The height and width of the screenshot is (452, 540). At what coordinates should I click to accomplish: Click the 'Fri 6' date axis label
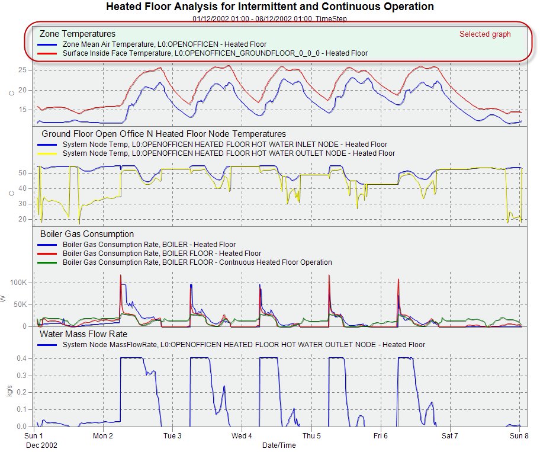[x=381, y=436]
